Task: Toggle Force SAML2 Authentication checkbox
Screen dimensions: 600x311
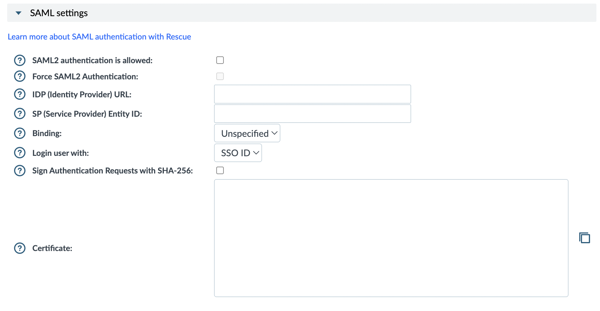Action: coord(220,76)
